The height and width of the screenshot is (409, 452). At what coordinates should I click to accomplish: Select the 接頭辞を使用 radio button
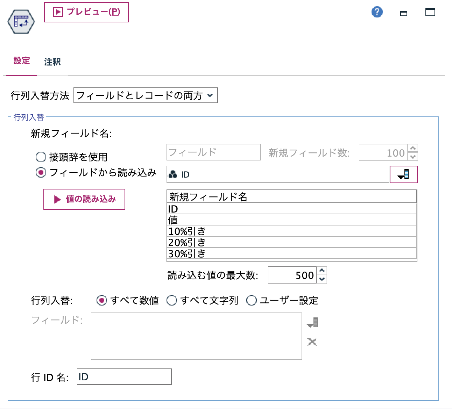(41, 157)
